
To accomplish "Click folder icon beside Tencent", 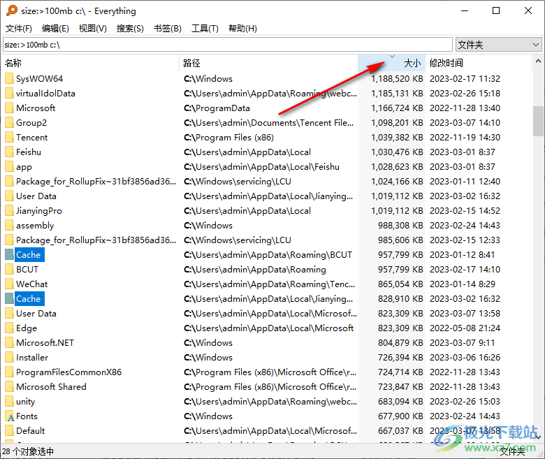I will [9, 137].
